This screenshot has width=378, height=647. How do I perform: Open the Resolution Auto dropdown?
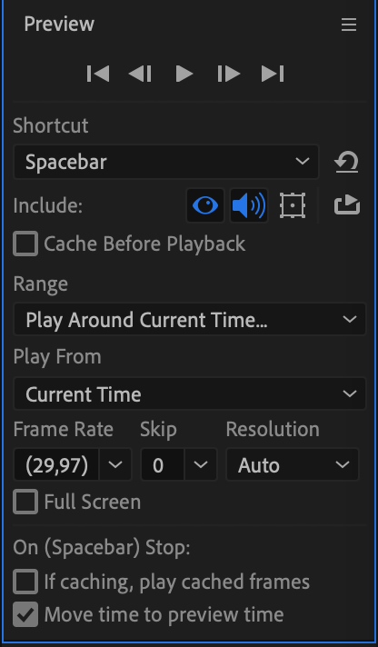point(293,464)
